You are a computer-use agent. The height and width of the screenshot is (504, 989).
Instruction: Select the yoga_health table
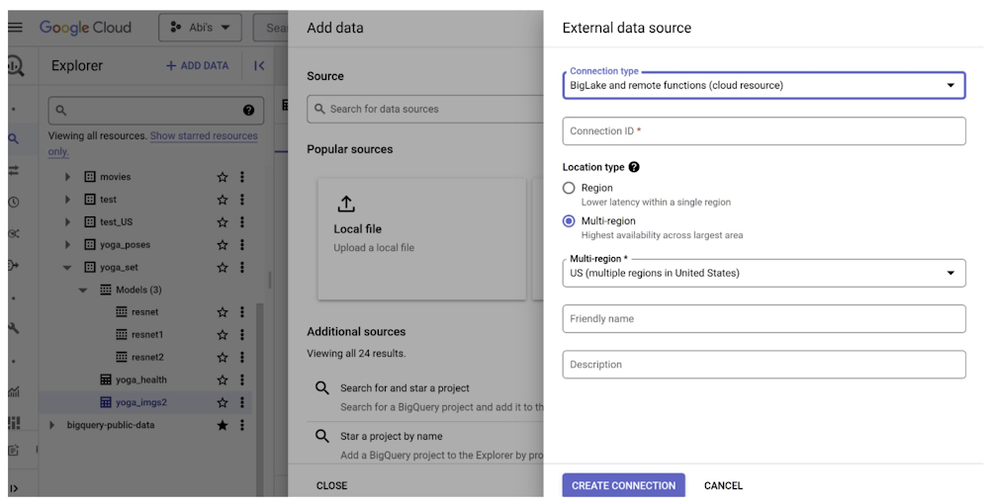click(x=140, y=379)
